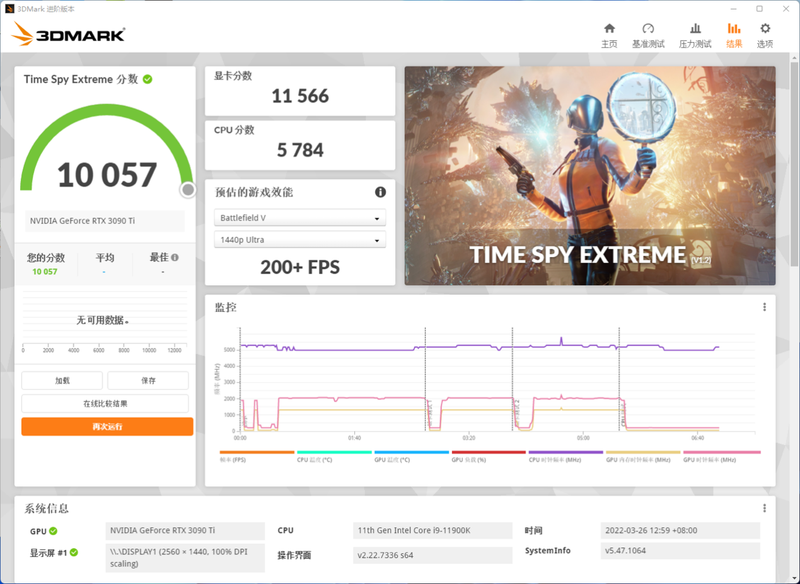This screenshot has height=584, width=800.
Task: Click the CPU 分数 value 5 784
Action: tap(300, 150)
